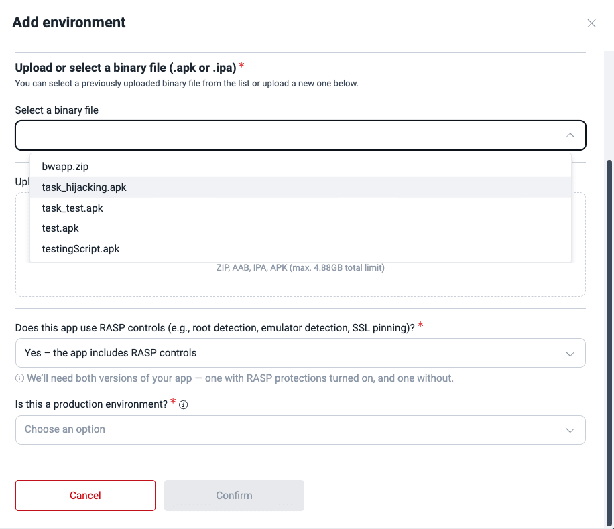Select testingScript.apk from the list
The height and width of the screenshot is (529, 614).
(80, 248)
